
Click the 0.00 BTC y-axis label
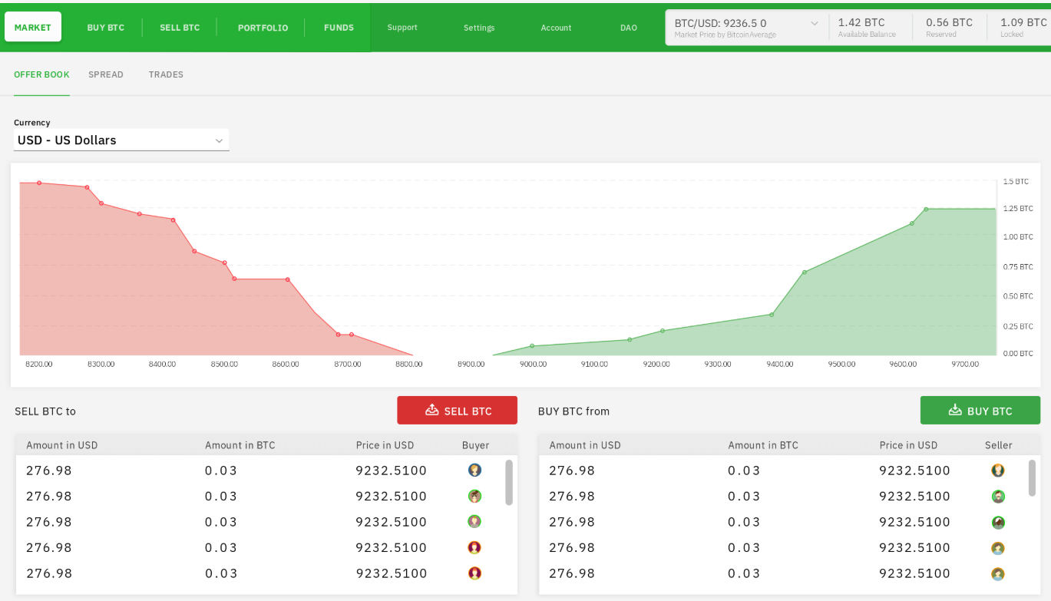point(1018,353)
